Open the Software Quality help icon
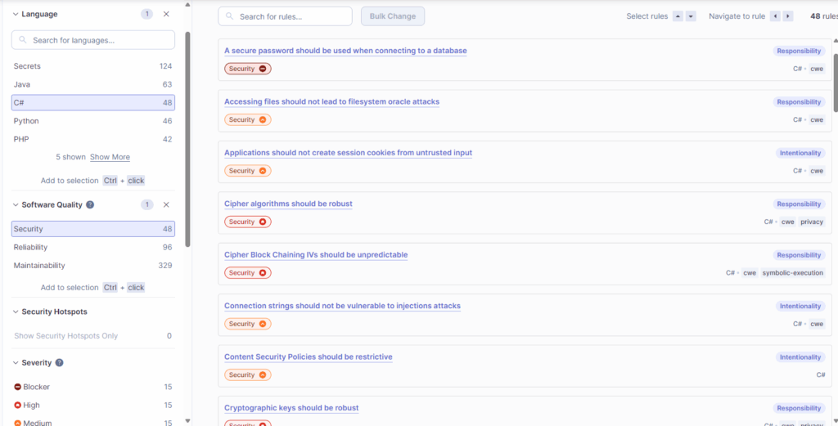This screenshot has width=838, height=426. pos(90,204)
